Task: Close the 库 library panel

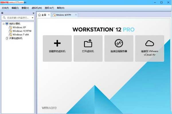Action: (x=34, y=13)
